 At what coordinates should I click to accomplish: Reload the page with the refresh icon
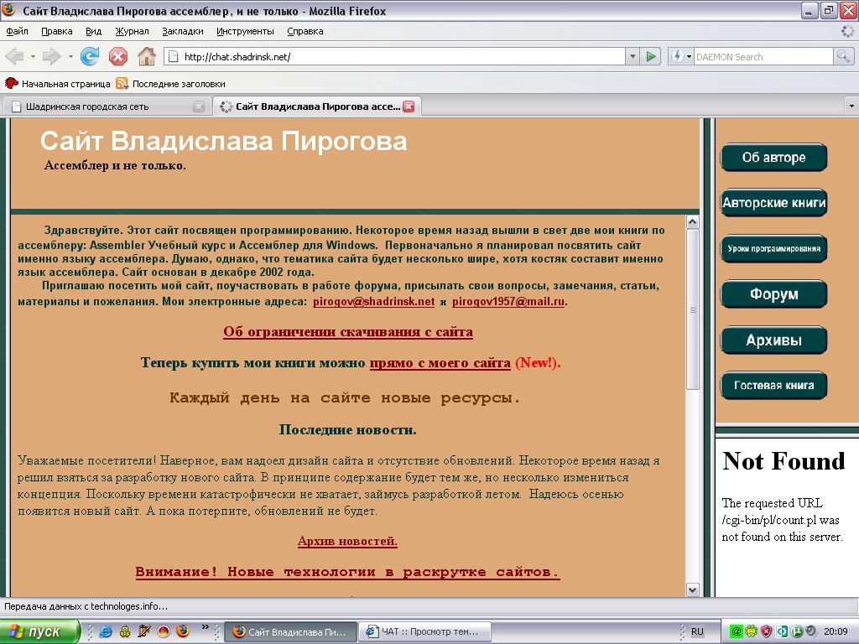[x=90, y=56]
